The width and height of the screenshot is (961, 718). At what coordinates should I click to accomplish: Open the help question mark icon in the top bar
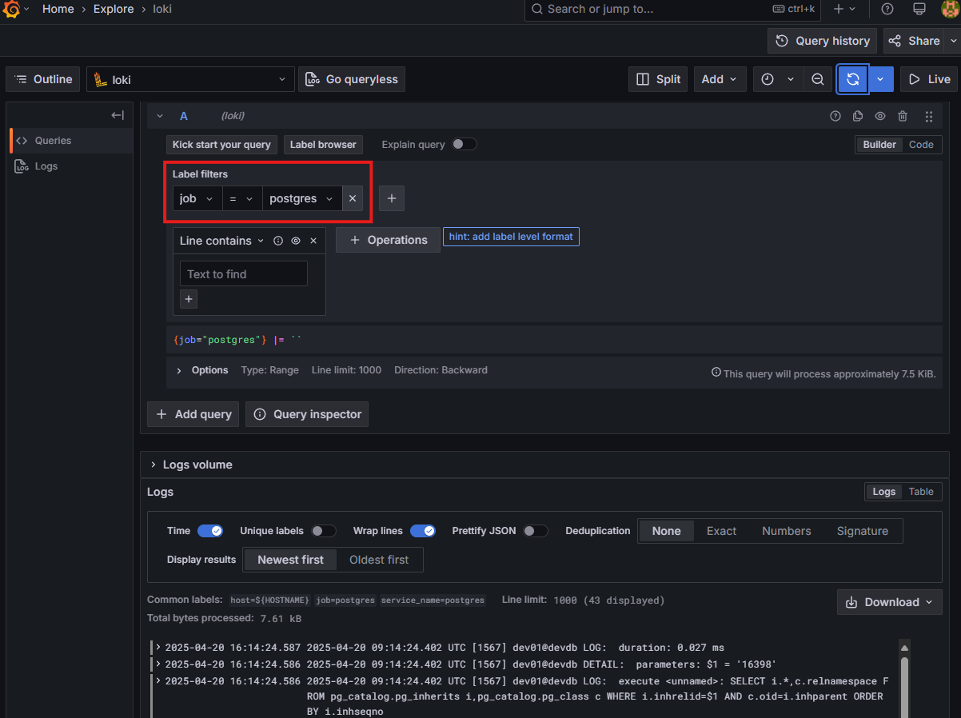click(887, 9)
